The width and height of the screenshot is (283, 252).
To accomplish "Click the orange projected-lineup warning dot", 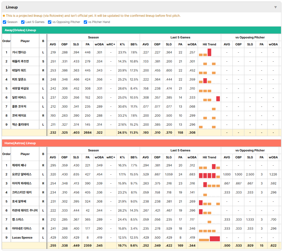I will coord(4,16).
